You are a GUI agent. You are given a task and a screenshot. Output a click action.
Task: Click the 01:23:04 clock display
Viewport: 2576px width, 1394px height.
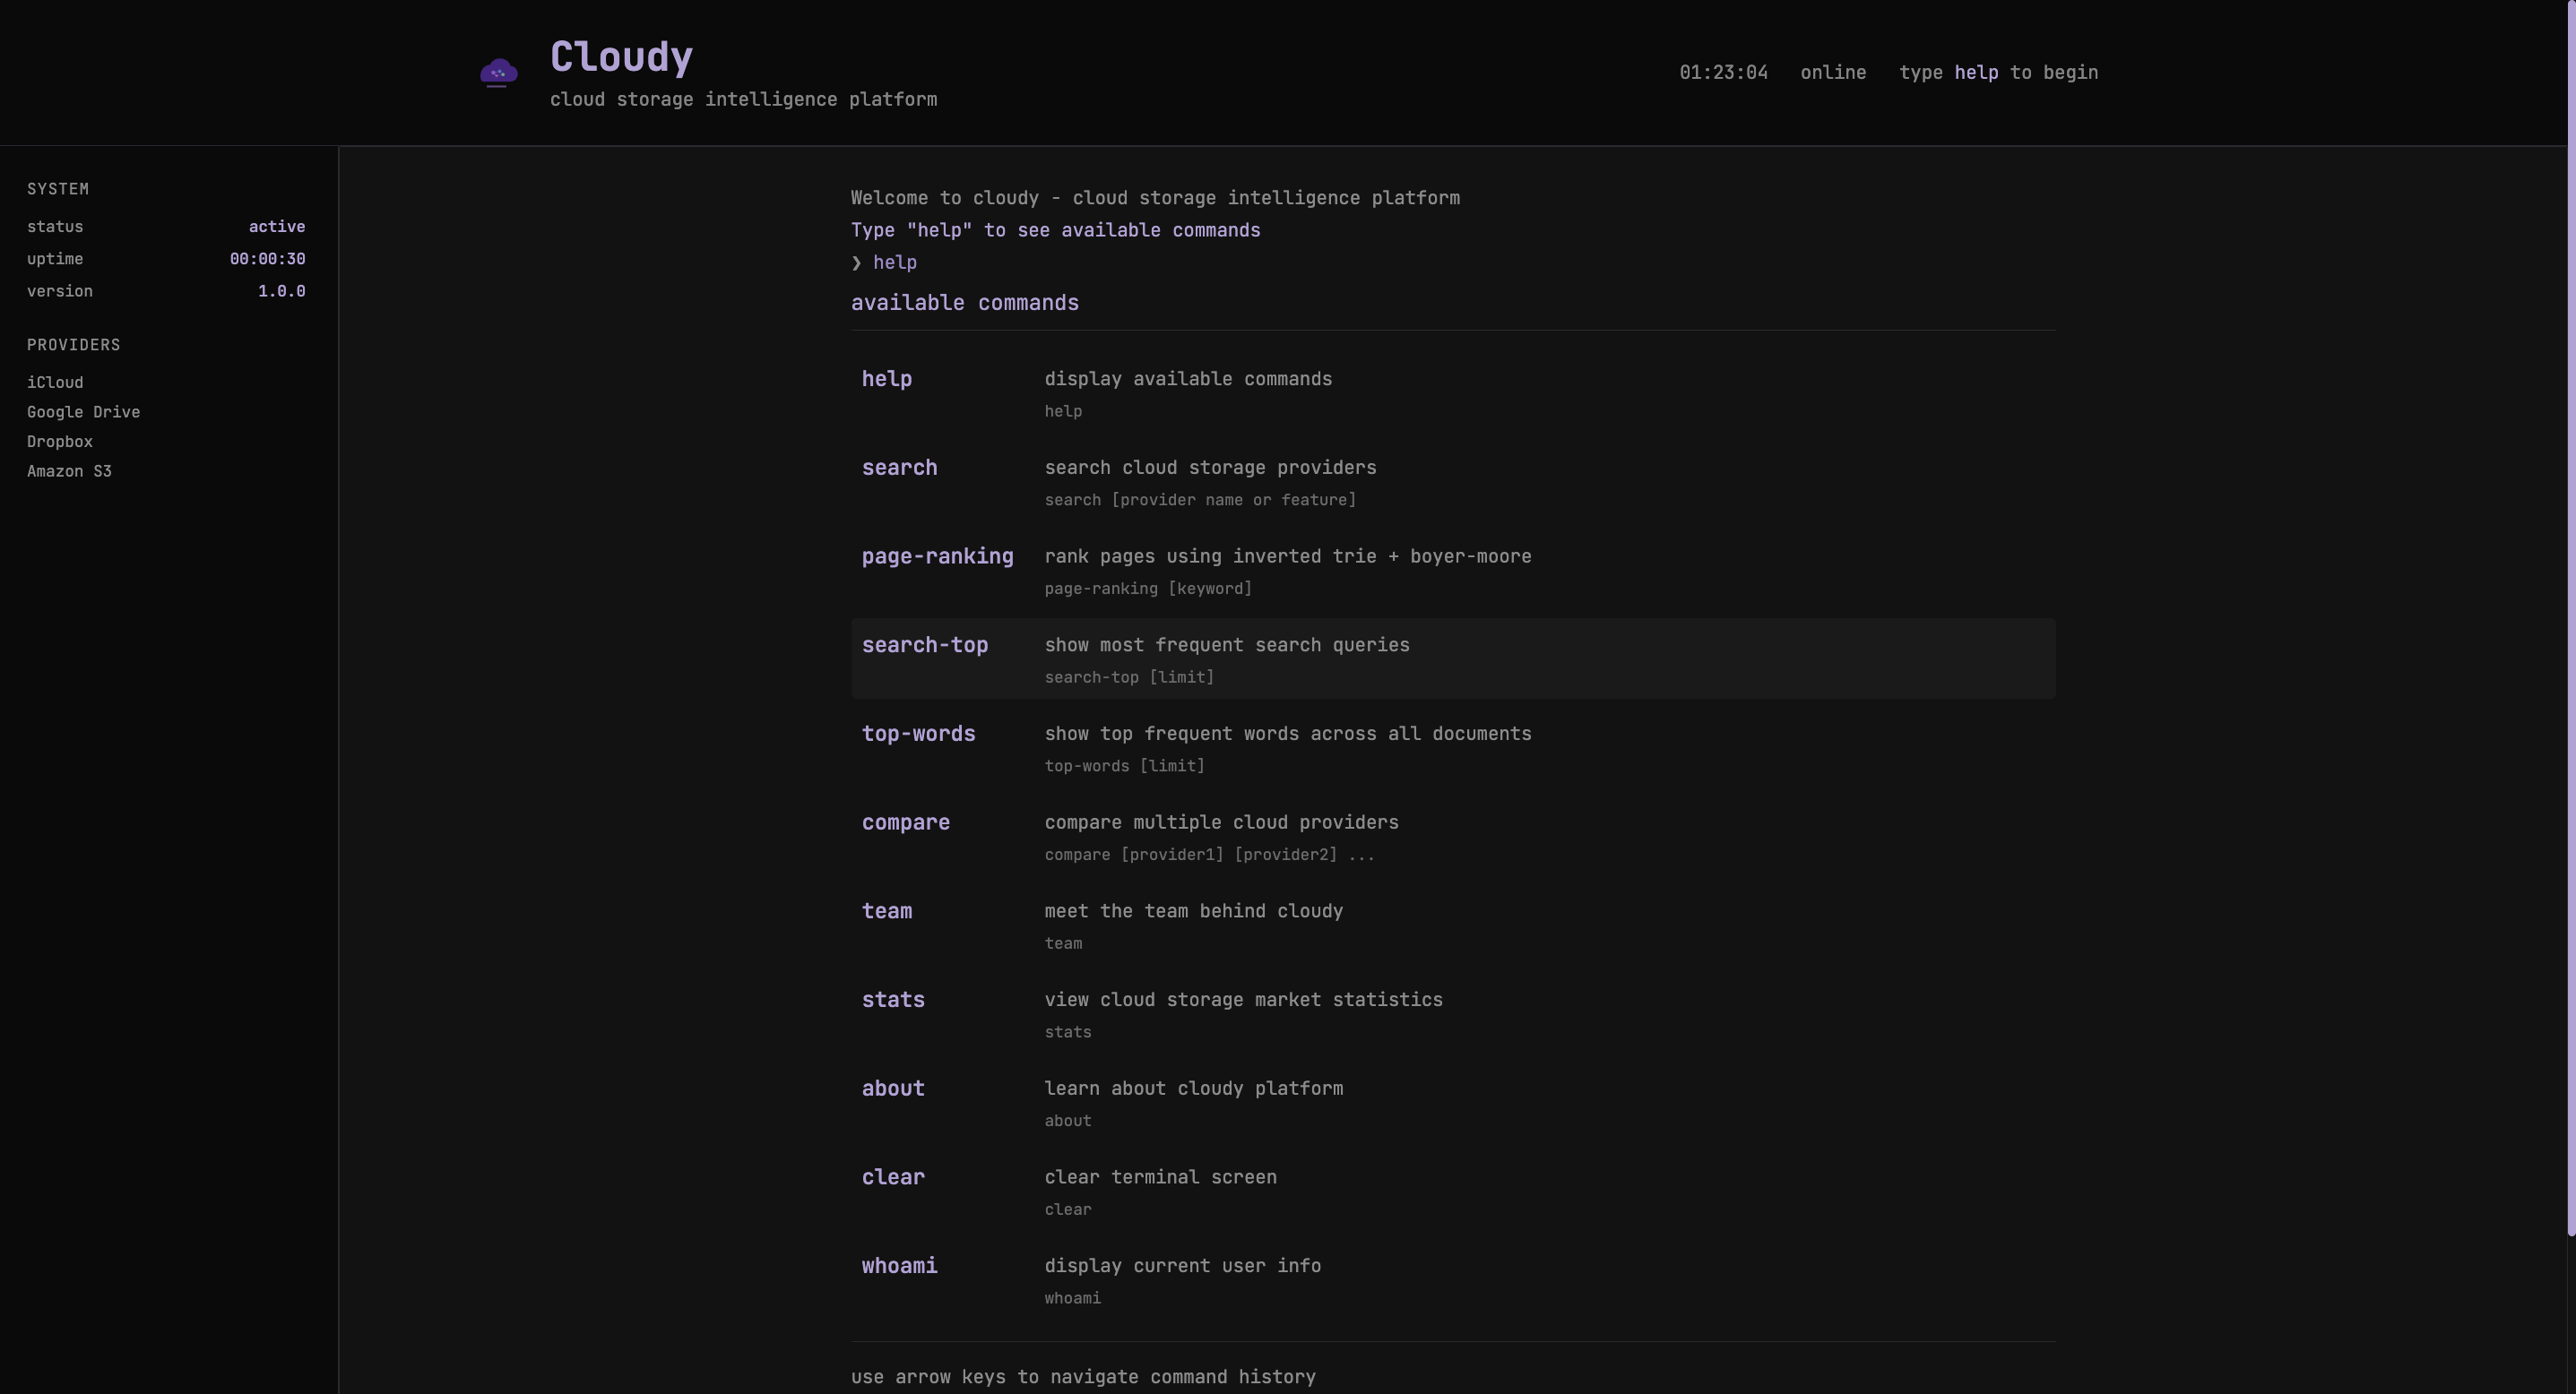pyautogui.click(x=1723, y=72)
